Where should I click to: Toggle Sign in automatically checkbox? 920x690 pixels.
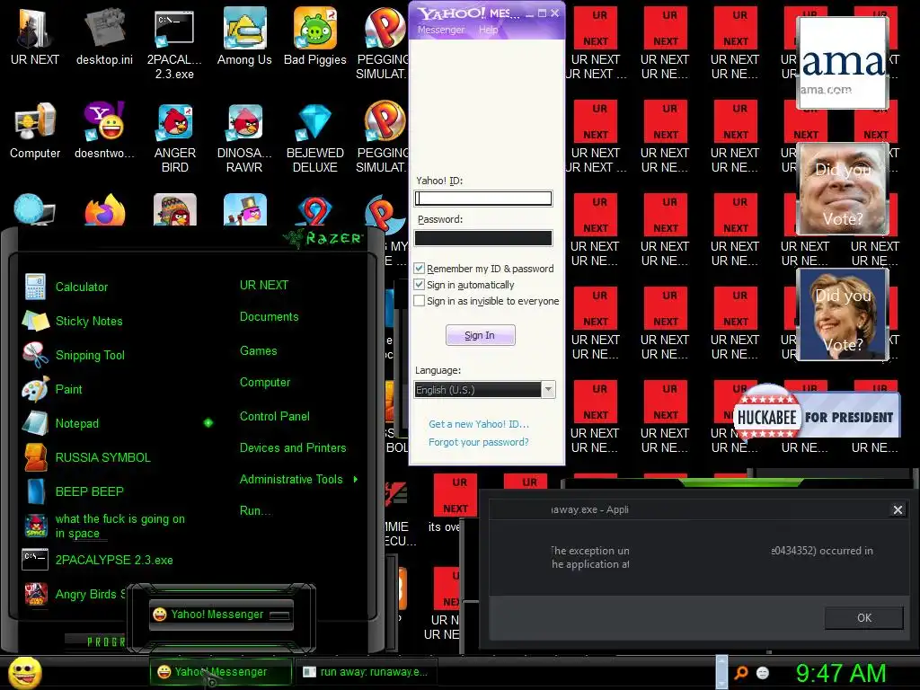click(x=419, y=285)
